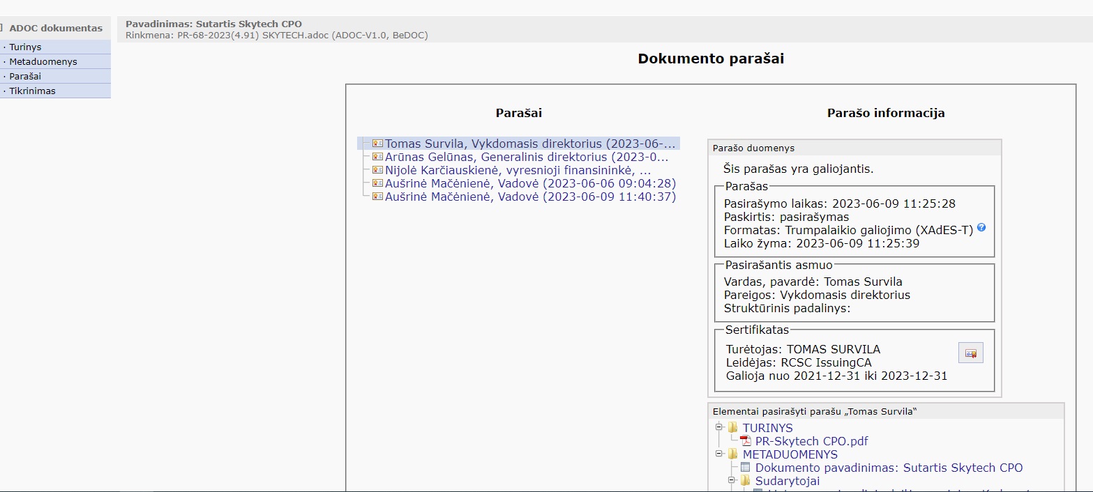Viewport: 1093px width, 492px height.
Task: Open the Turinys sidebar menu item
Action: 26,47
